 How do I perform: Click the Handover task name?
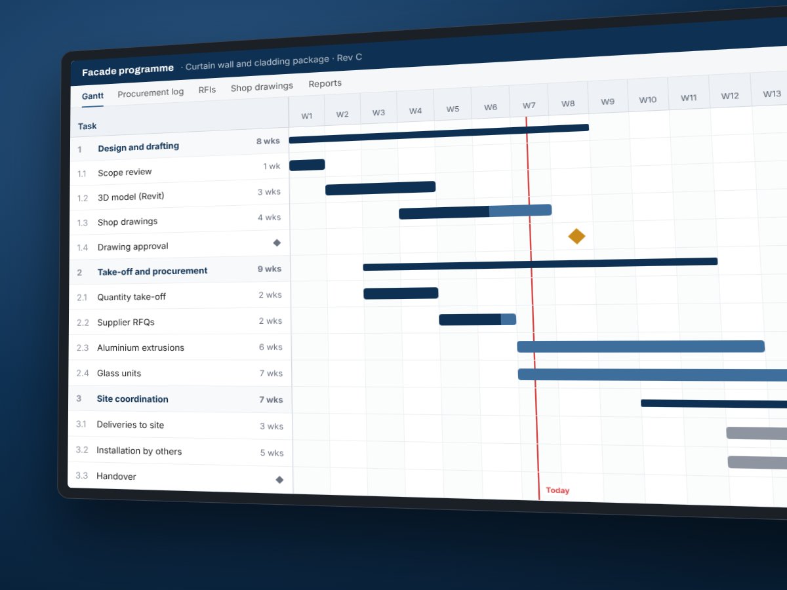[x=116, y=477]
